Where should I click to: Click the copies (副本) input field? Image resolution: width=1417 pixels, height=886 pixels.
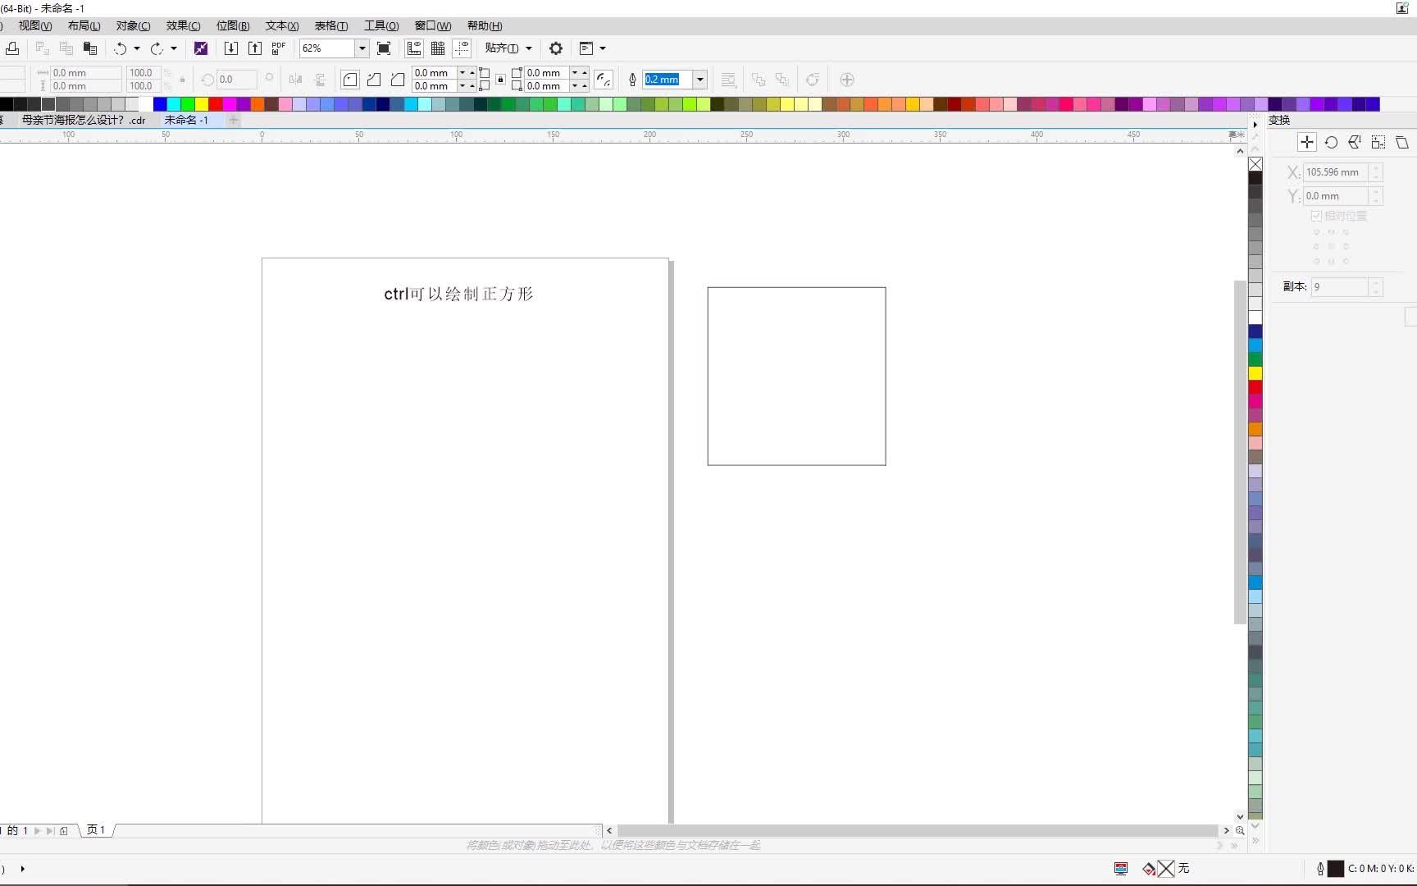1340,286
